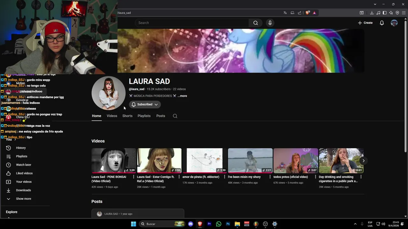
Task: Open page translation icon in address bar
Action: click(285, 13)
